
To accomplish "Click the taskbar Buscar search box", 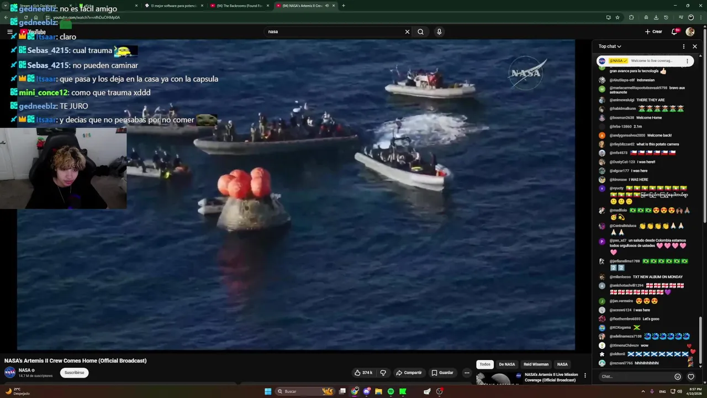I will click(306, 391).
